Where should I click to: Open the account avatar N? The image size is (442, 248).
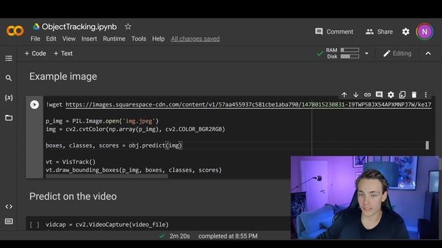pos(425,32)
